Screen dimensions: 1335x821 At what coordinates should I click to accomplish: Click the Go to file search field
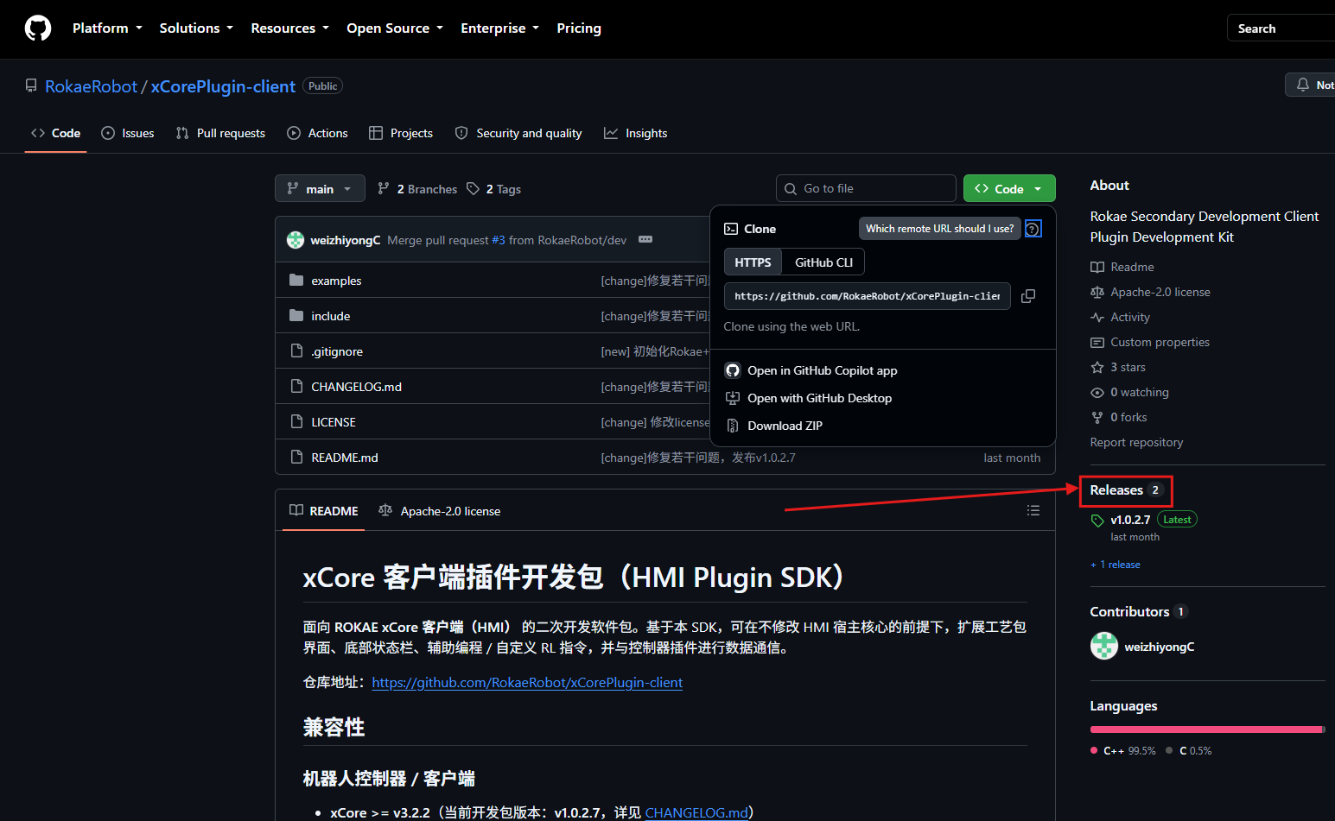pos(867,188)
